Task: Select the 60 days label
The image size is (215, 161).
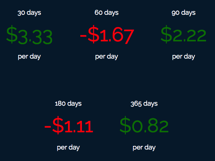Action: coord(106,13)
